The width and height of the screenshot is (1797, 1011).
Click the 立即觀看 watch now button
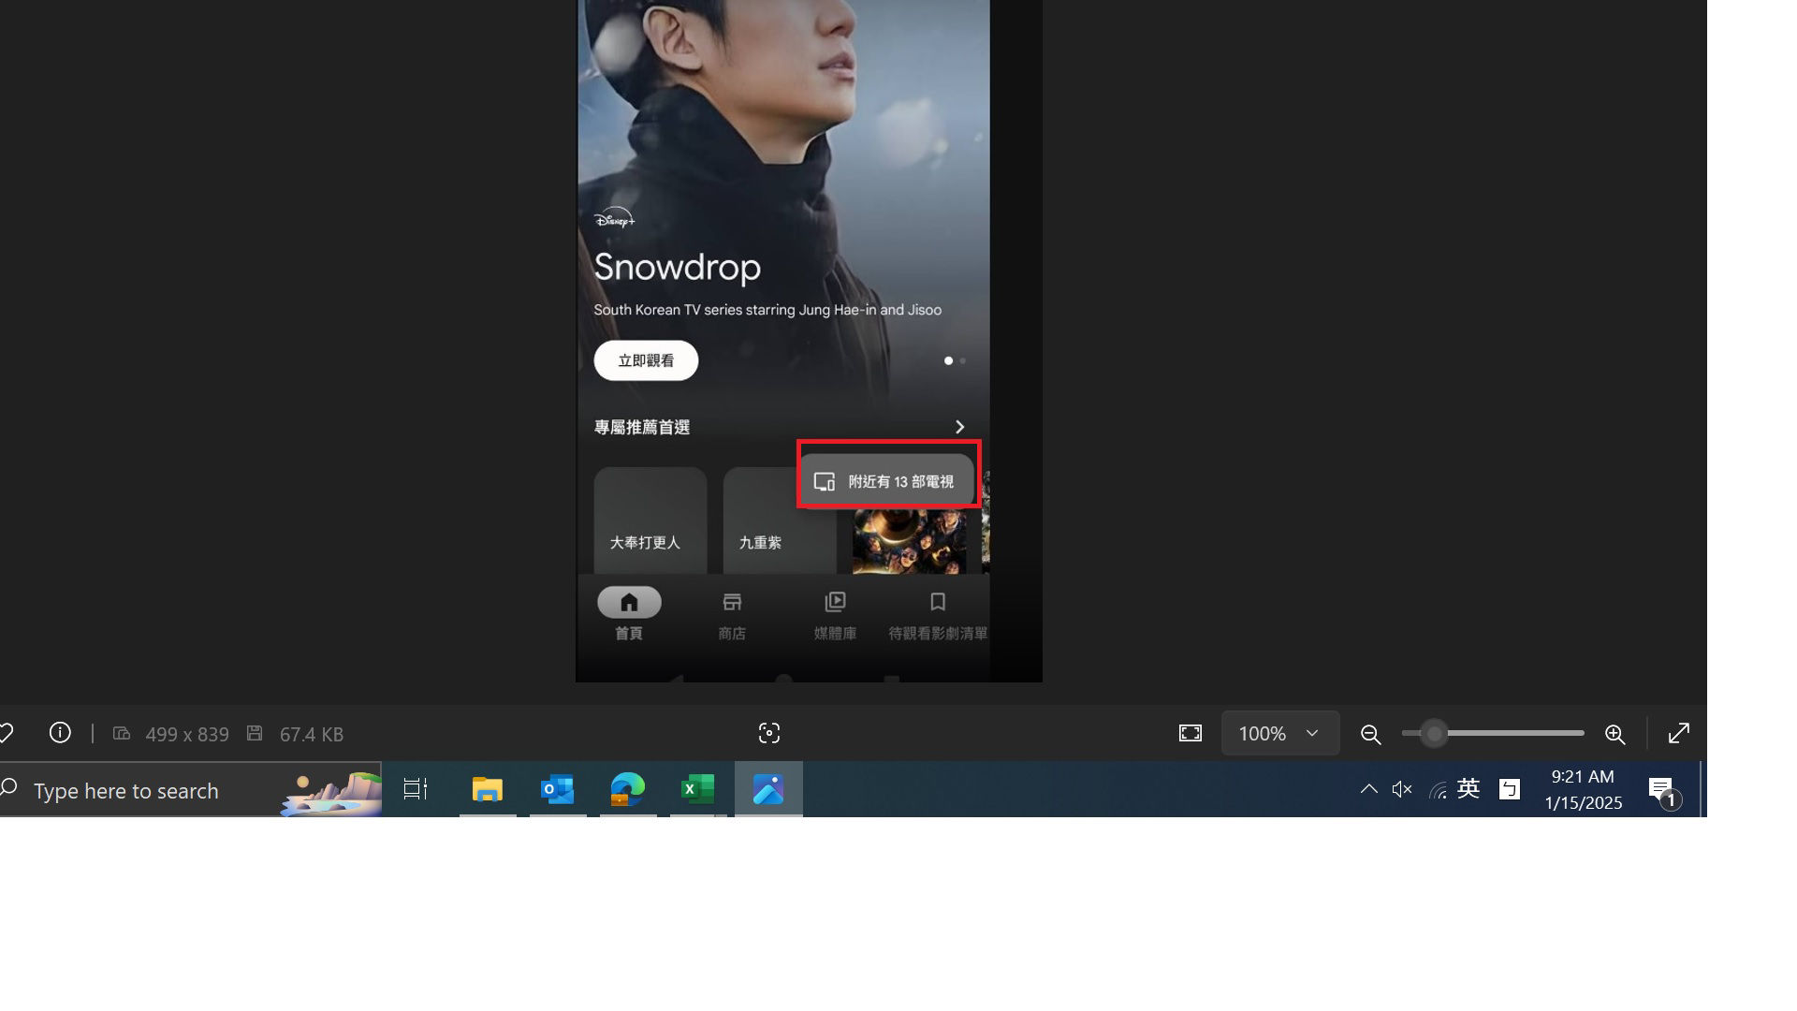click(646, 360)
